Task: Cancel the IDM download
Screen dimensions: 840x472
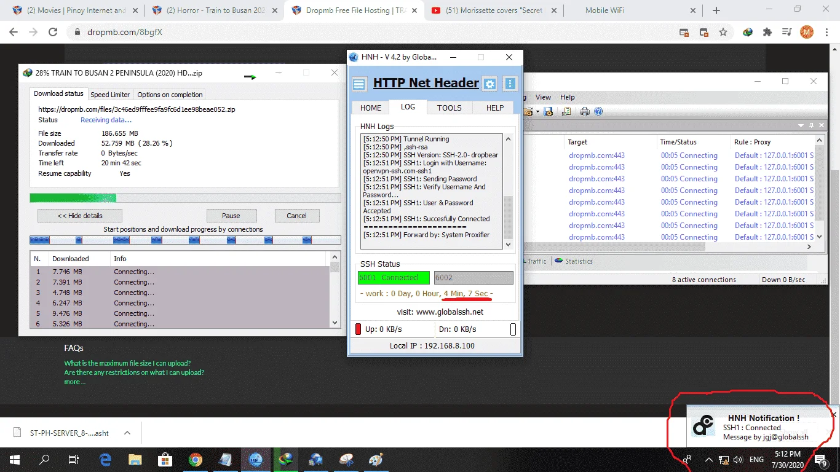Action: pyautogui.click(x=296, y=216)
